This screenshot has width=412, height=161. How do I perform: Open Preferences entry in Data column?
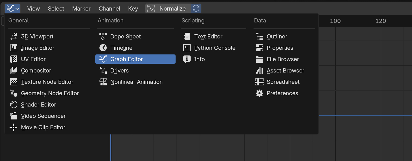(284, 93)
